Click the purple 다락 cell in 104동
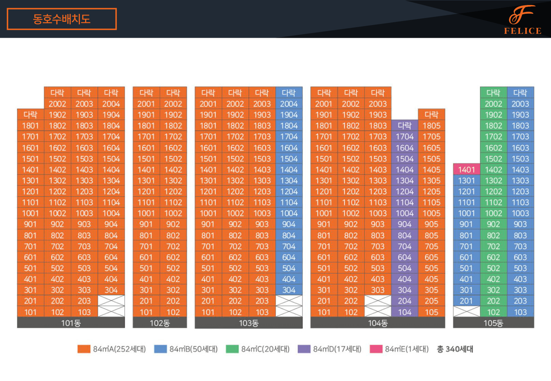The height and width of the screenshot is (381, 551). point(404,126)
